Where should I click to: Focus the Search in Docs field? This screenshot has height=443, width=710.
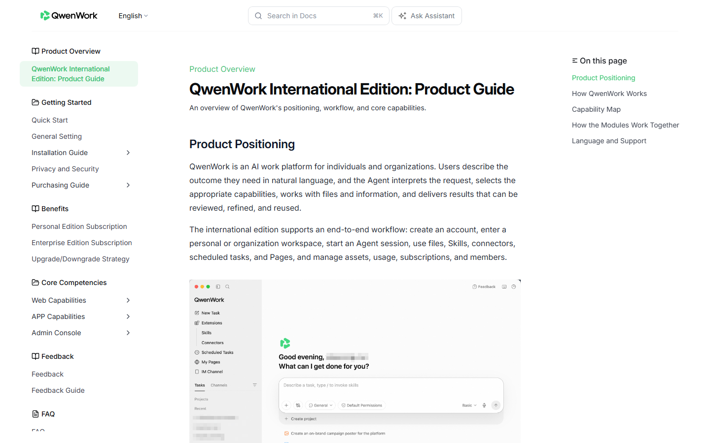pos(319,16)
